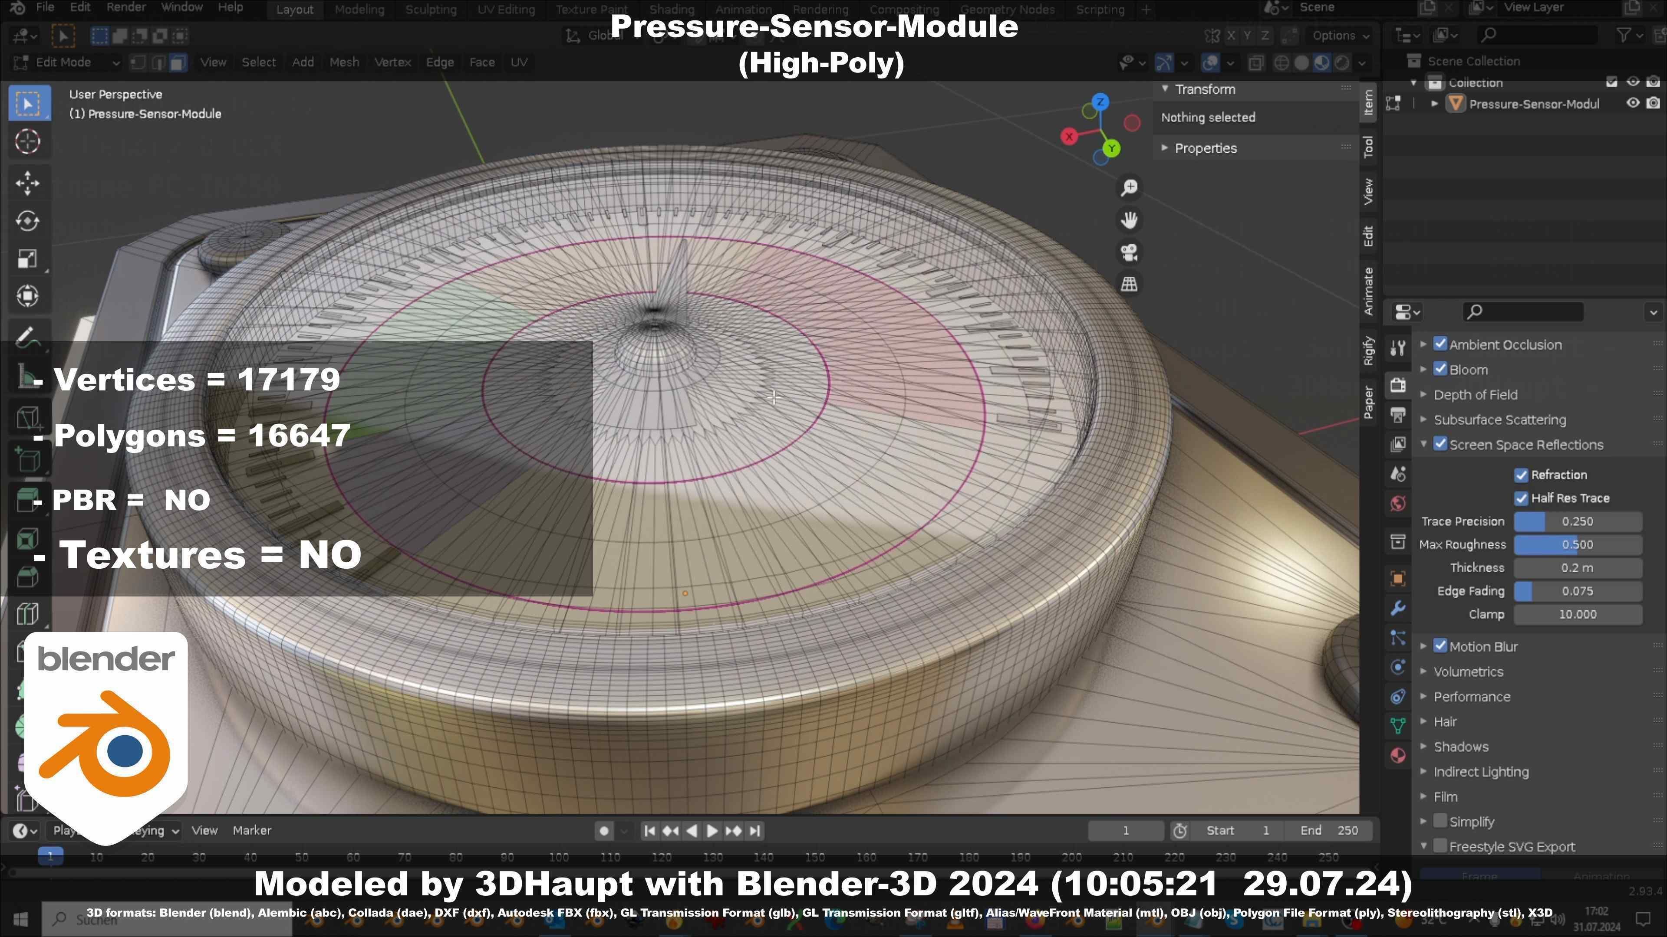
Task: Open the View sidebar tab
Action: coord(1368,191)
